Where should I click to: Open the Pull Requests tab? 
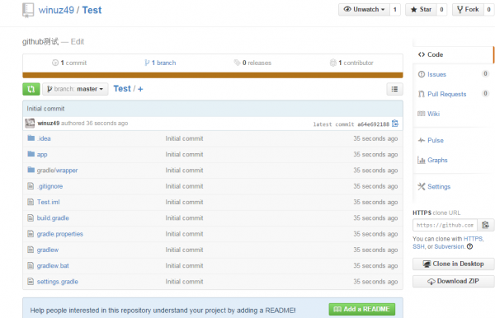(x=446, y=94)
